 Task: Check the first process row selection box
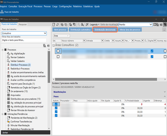[58, 51]
